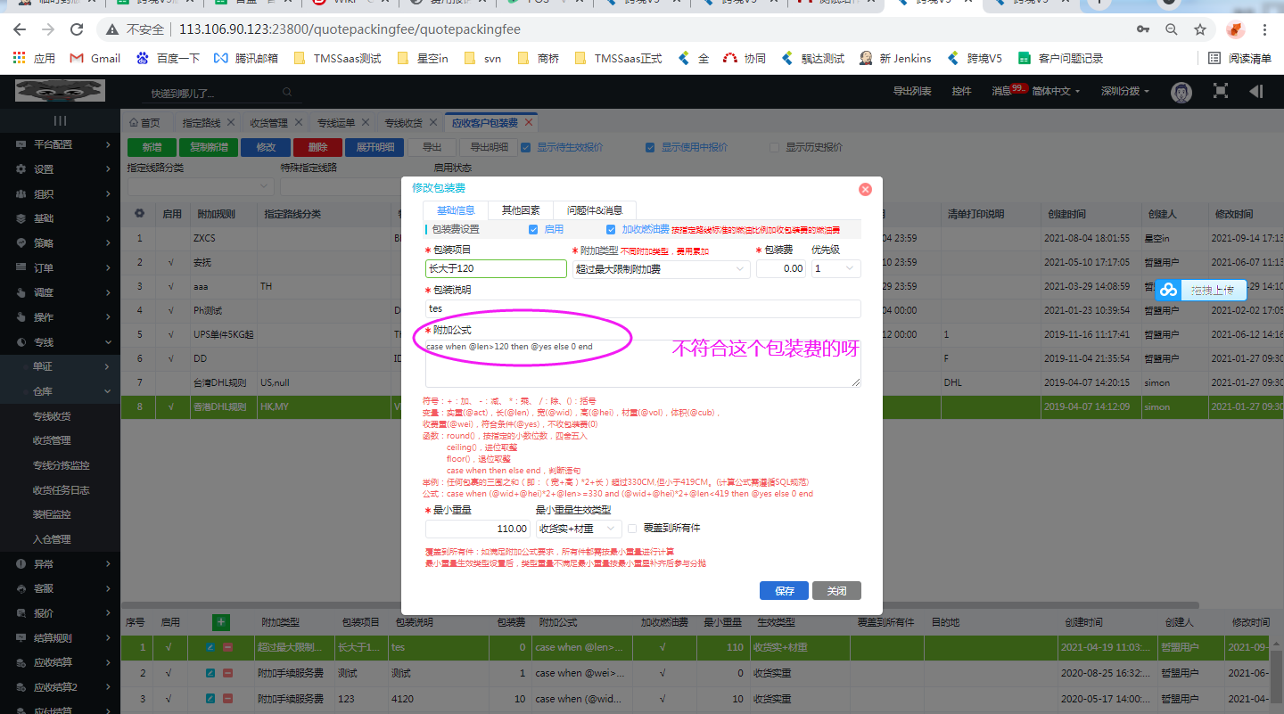Open 深圳分拨 branch dropdown
The height and width of the screenshot is (714, 1284).
(x=1125, y=91)
